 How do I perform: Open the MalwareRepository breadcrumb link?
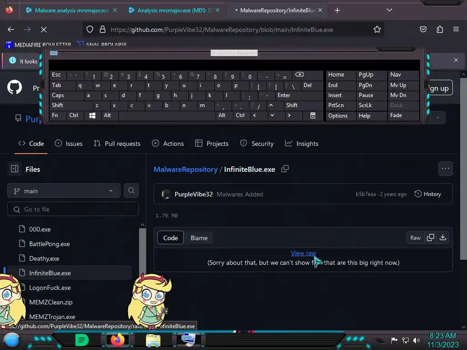[186, 170]
